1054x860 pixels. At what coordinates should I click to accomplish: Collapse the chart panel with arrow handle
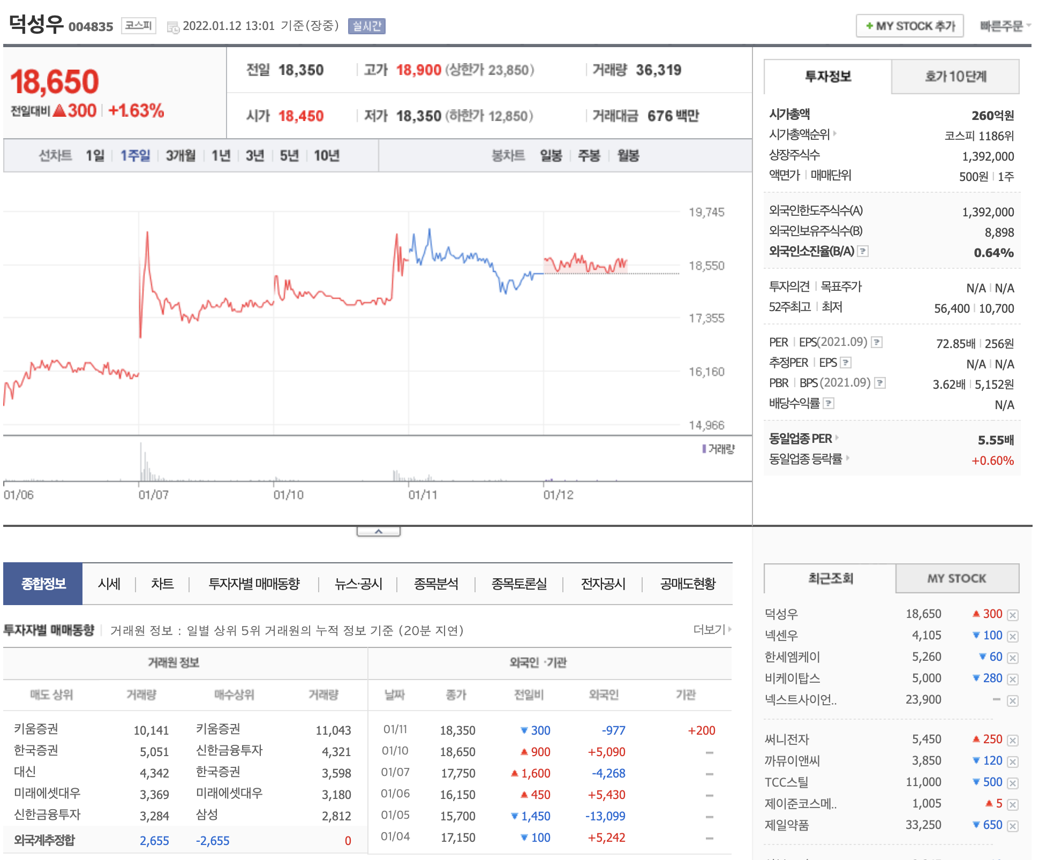click(x=379, y=532)
